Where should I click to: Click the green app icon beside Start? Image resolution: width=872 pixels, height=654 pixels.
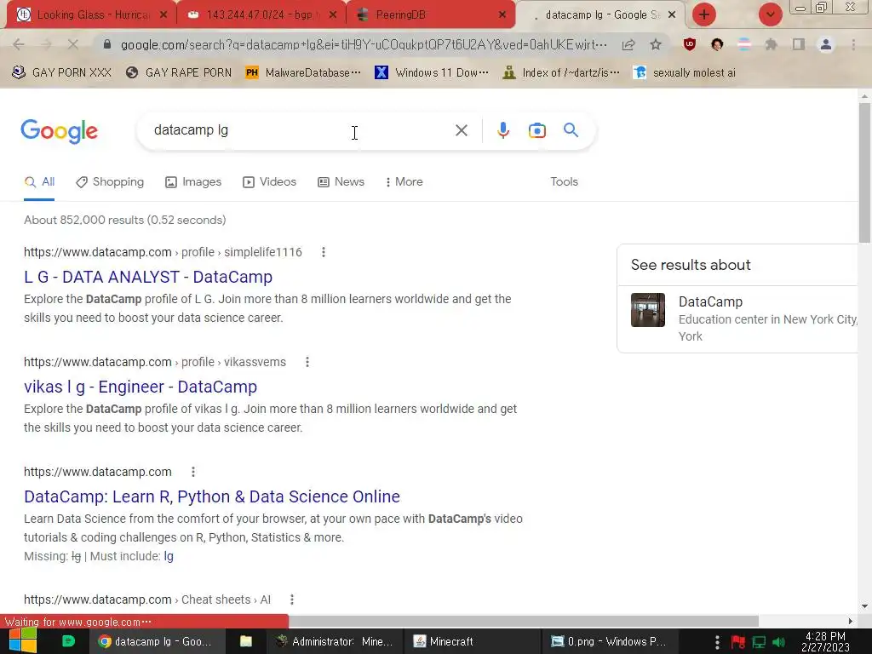68,641
